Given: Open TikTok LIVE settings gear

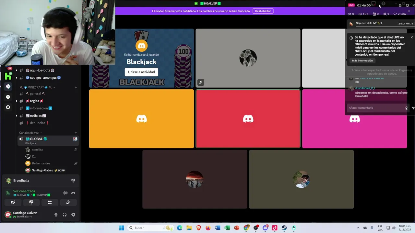Looking at the screenshot, I should click(408, 5).
